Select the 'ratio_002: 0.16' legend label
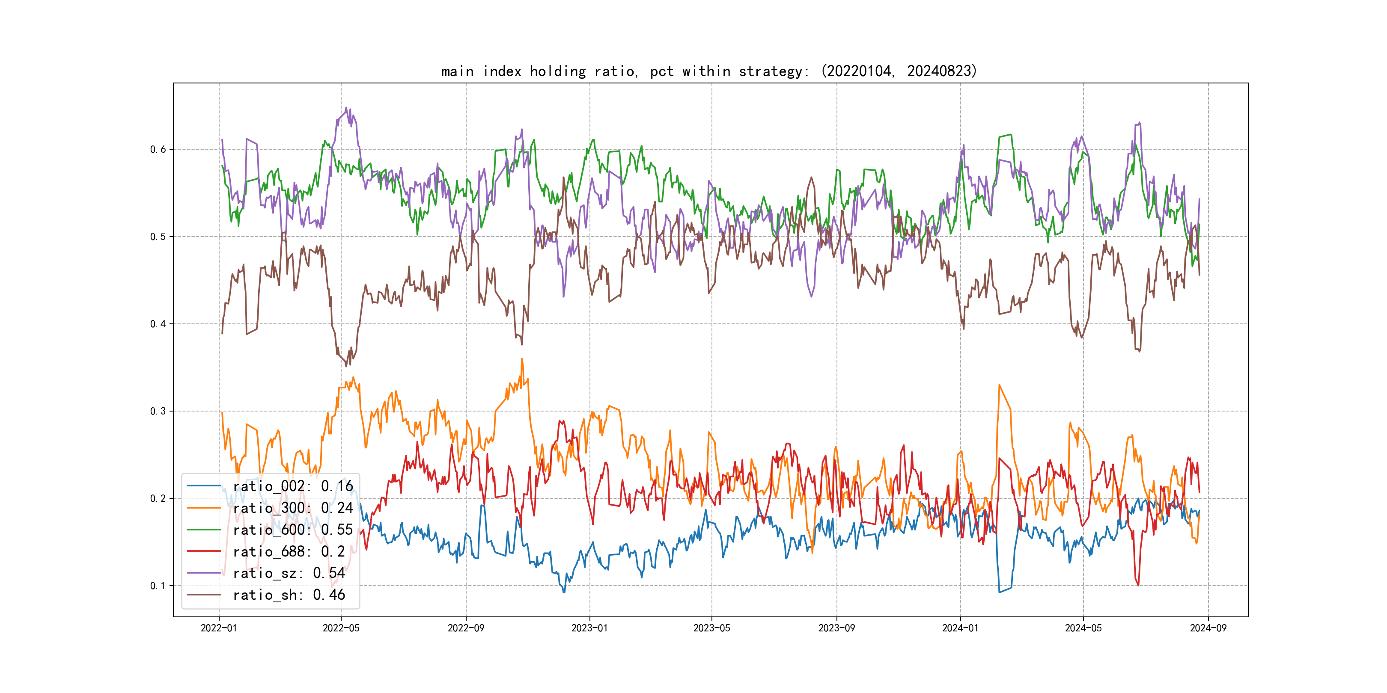1387x693 pixels. click(x=293, y=486)
